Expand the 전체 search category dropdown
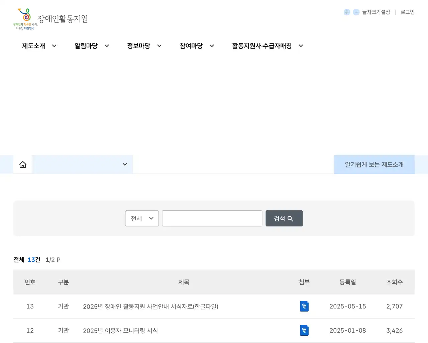428x343 pixels. pos(141,218)
